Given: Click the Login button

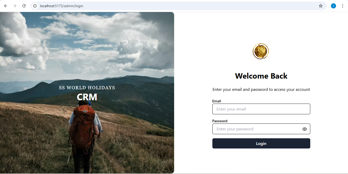Looking at the screenshot, I should (261, 143).
